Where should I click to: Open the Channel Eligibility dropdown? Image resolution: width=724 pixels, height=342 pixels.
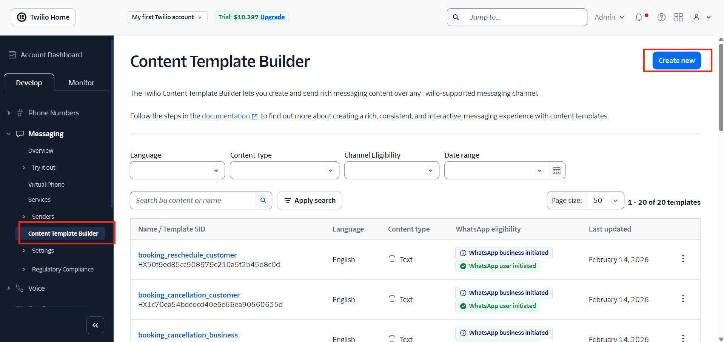coord(391,170)
